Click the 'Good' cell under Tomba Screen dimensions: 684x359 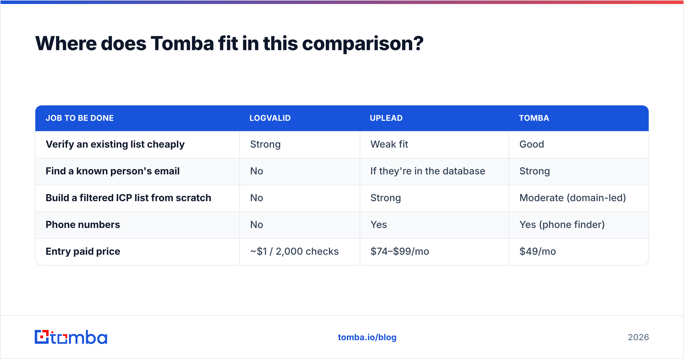click(x=532, y=144)
